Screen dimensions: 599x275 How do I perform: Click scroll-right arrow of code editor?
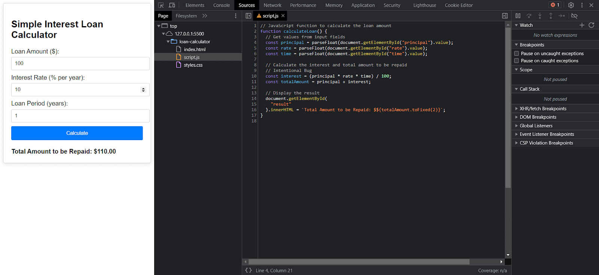pyautogui.click(x=501, y=262)
